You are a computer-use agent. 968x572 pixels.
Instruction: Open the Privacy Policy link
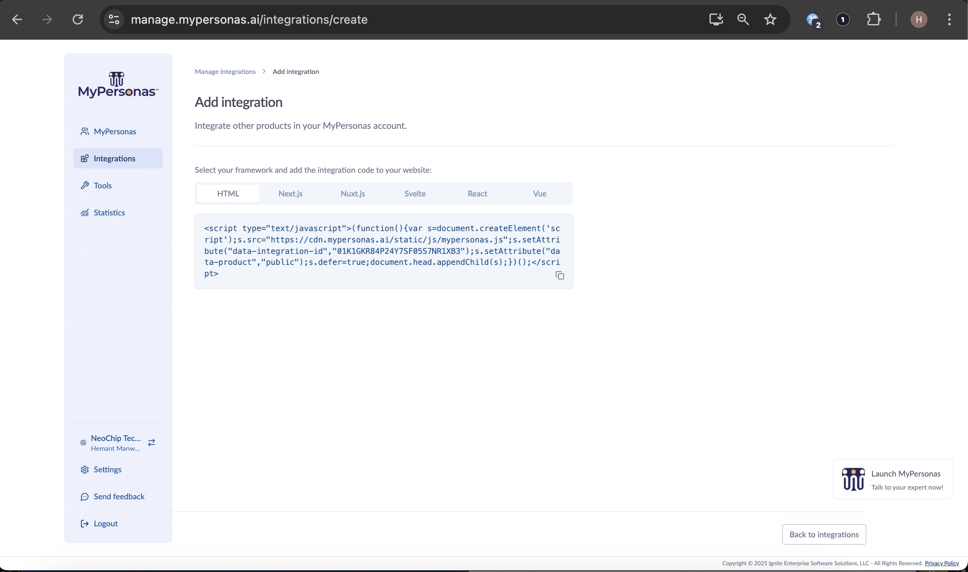click(x=942, y=563)
